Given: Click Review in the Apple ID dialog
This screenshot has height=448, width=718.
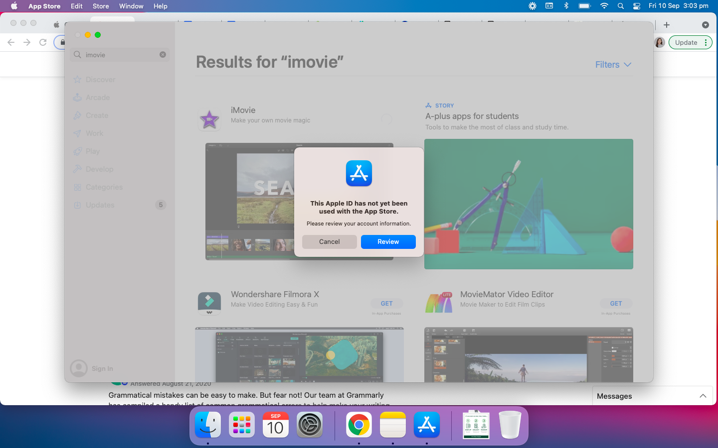Looking at the screenshot, I should [x=388, y=242].
